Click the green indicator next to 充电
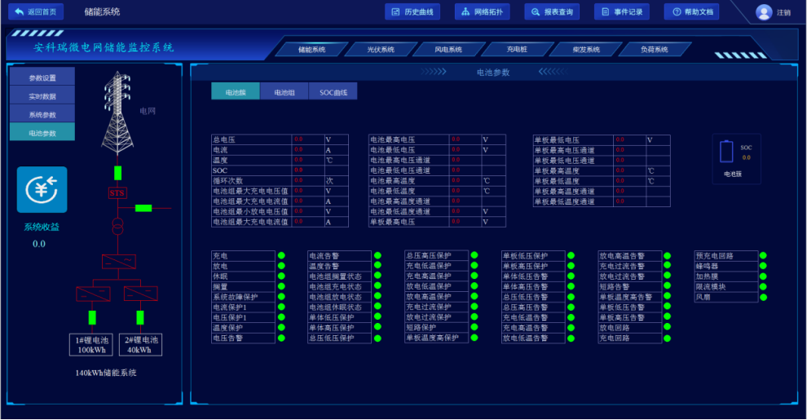Image resolution: width=807 pixels, height=420 pixels. pyautogui.click(x=281, y=256)
